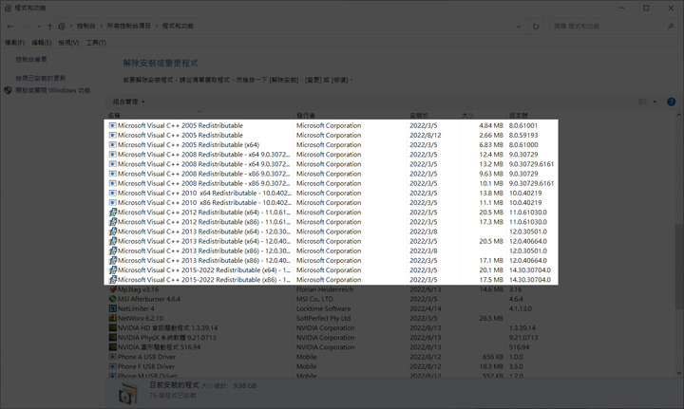This screenshot has height=409, width=684.
Task: Sort by the 安裝於 column header
Action: 419,116
